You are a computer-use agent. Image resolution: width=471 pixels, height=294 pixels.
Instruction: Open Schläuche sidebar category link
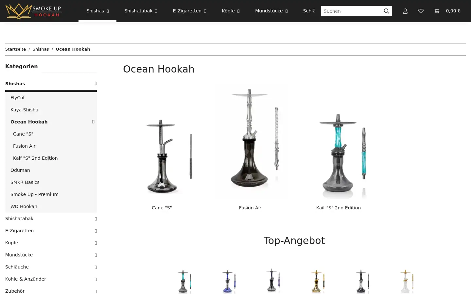click(x=17, y=267)
